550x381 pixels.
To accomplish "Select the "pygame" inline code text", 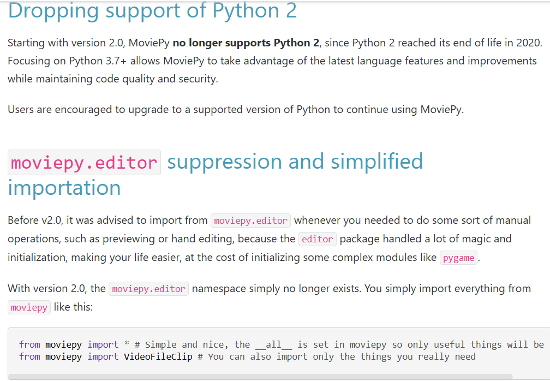I will click(458, 258).
